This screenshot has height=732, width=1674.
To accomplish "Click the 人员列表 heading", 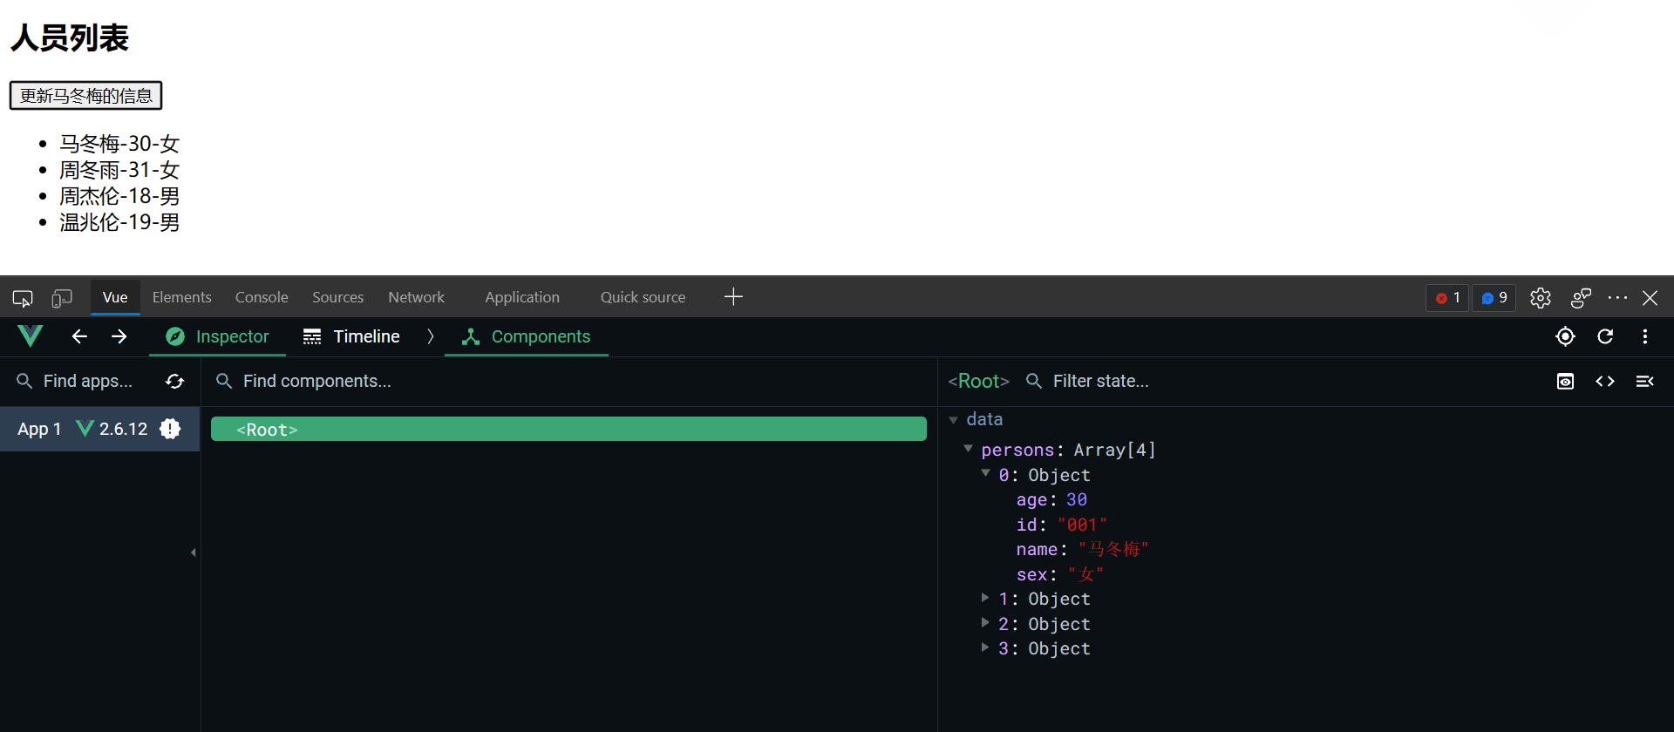I will point(70,38).
